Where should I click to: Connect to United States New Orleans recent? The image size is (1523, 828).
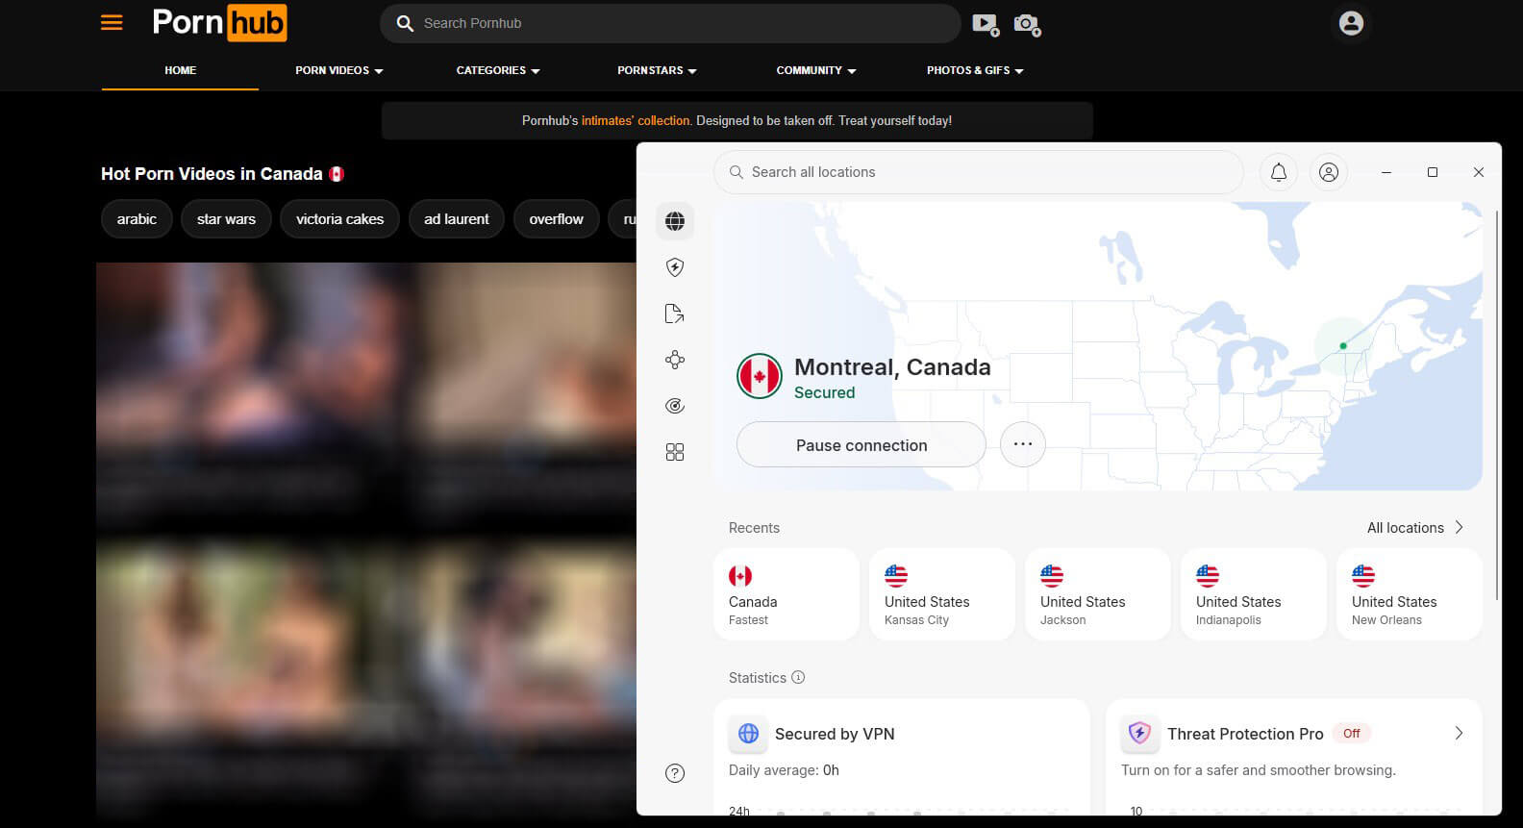1410,594
